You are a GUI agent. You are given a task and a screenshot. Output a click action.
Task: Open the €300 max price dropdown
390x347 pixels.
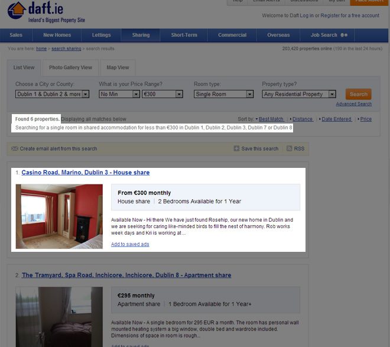pyautogui.click(x=162, y=94)
